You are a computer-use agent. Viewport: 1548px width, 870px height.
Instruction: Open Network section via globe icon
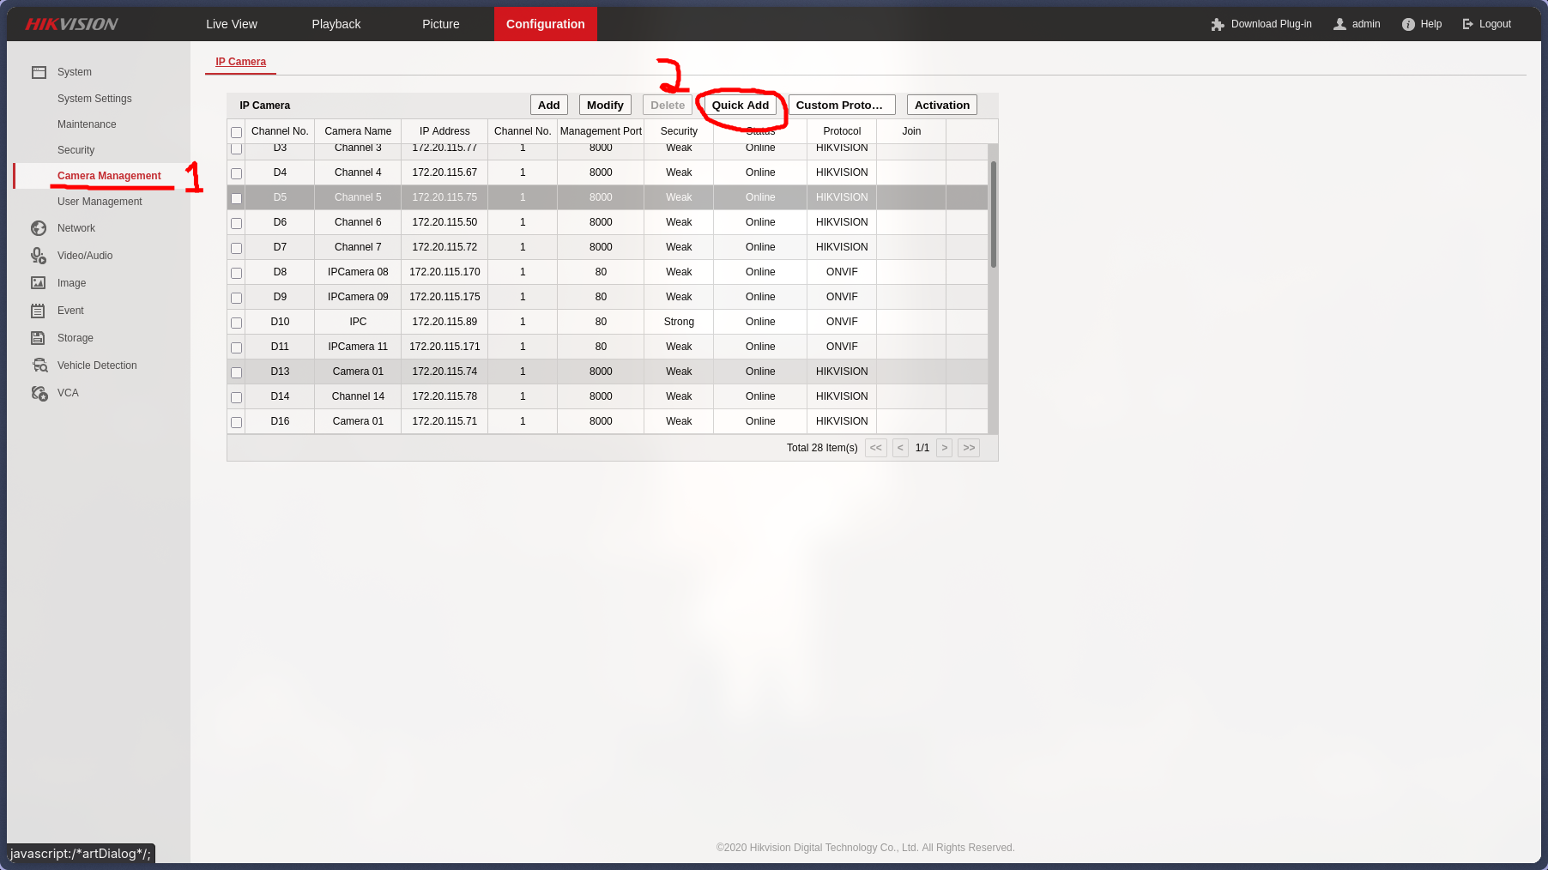pyautogui.click(x=39, y=228)
